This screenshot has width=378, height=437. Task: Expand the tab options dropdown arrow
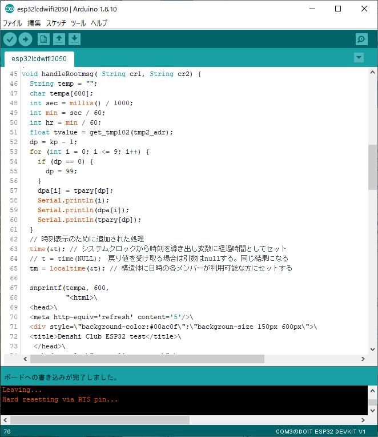click(359, 58)
